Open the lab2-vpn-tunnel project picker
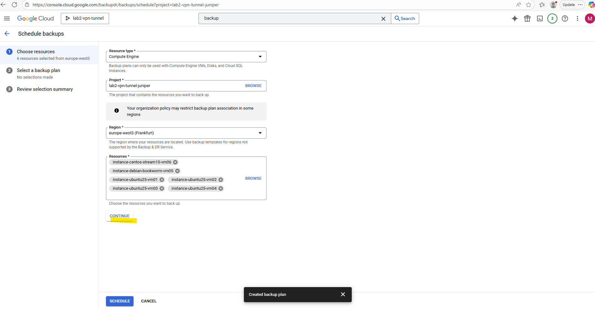595x309 pixels. click(x=85, y=18)
